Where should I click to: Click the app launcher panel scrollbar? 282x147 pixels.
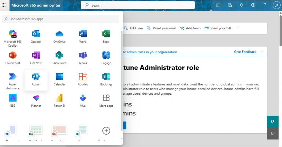click(x=121, y=81)
